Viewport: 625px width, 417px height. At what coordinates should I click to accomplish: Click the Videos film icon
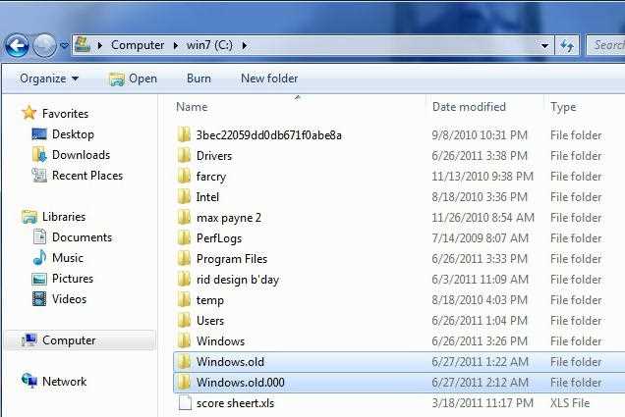39,299
